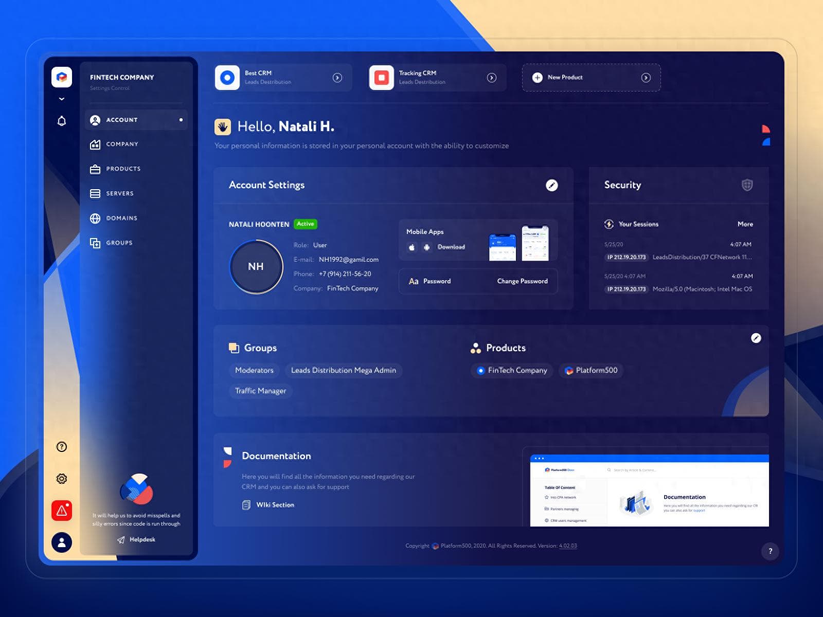Viewport: 823px width, 617px height.
Task: Click the Tracking CRM red product logo
Action: [381, 78]
